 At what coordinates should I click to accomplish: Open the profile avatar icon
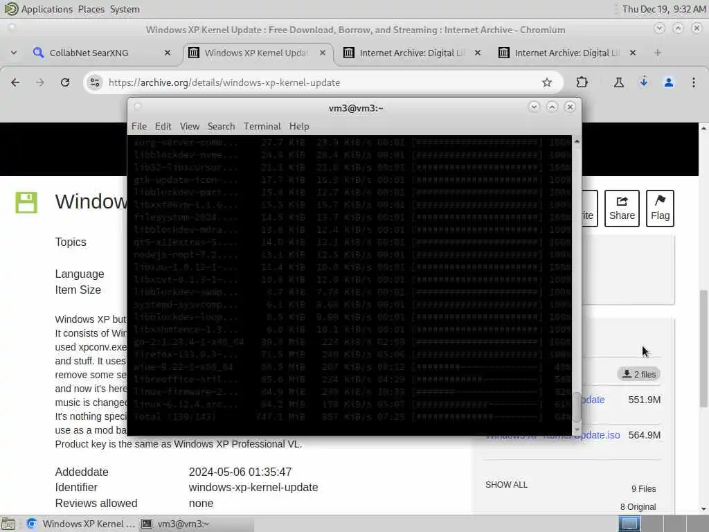click(668, 82)
